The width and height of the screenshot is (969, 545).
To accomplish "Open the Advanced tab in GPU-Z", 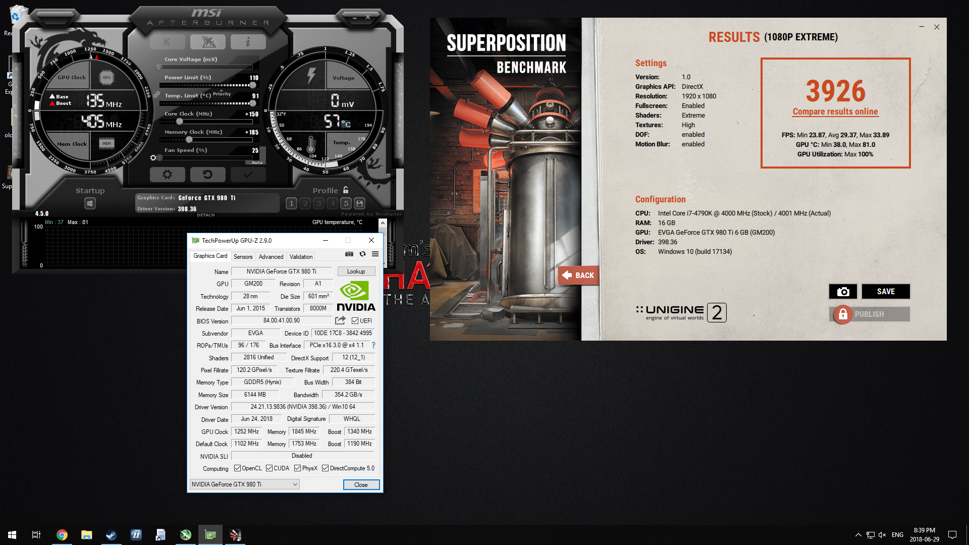I will click(271, 257).
